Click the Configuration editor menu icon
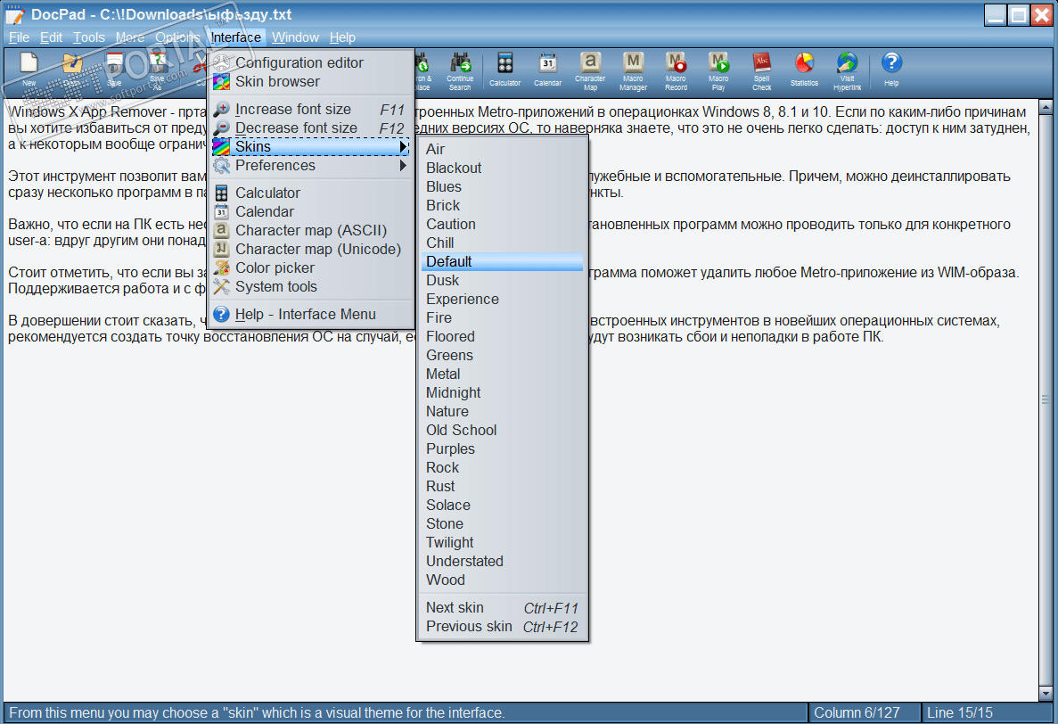Viewport: 1058px width, 724px height. click(x=221, y=62)
